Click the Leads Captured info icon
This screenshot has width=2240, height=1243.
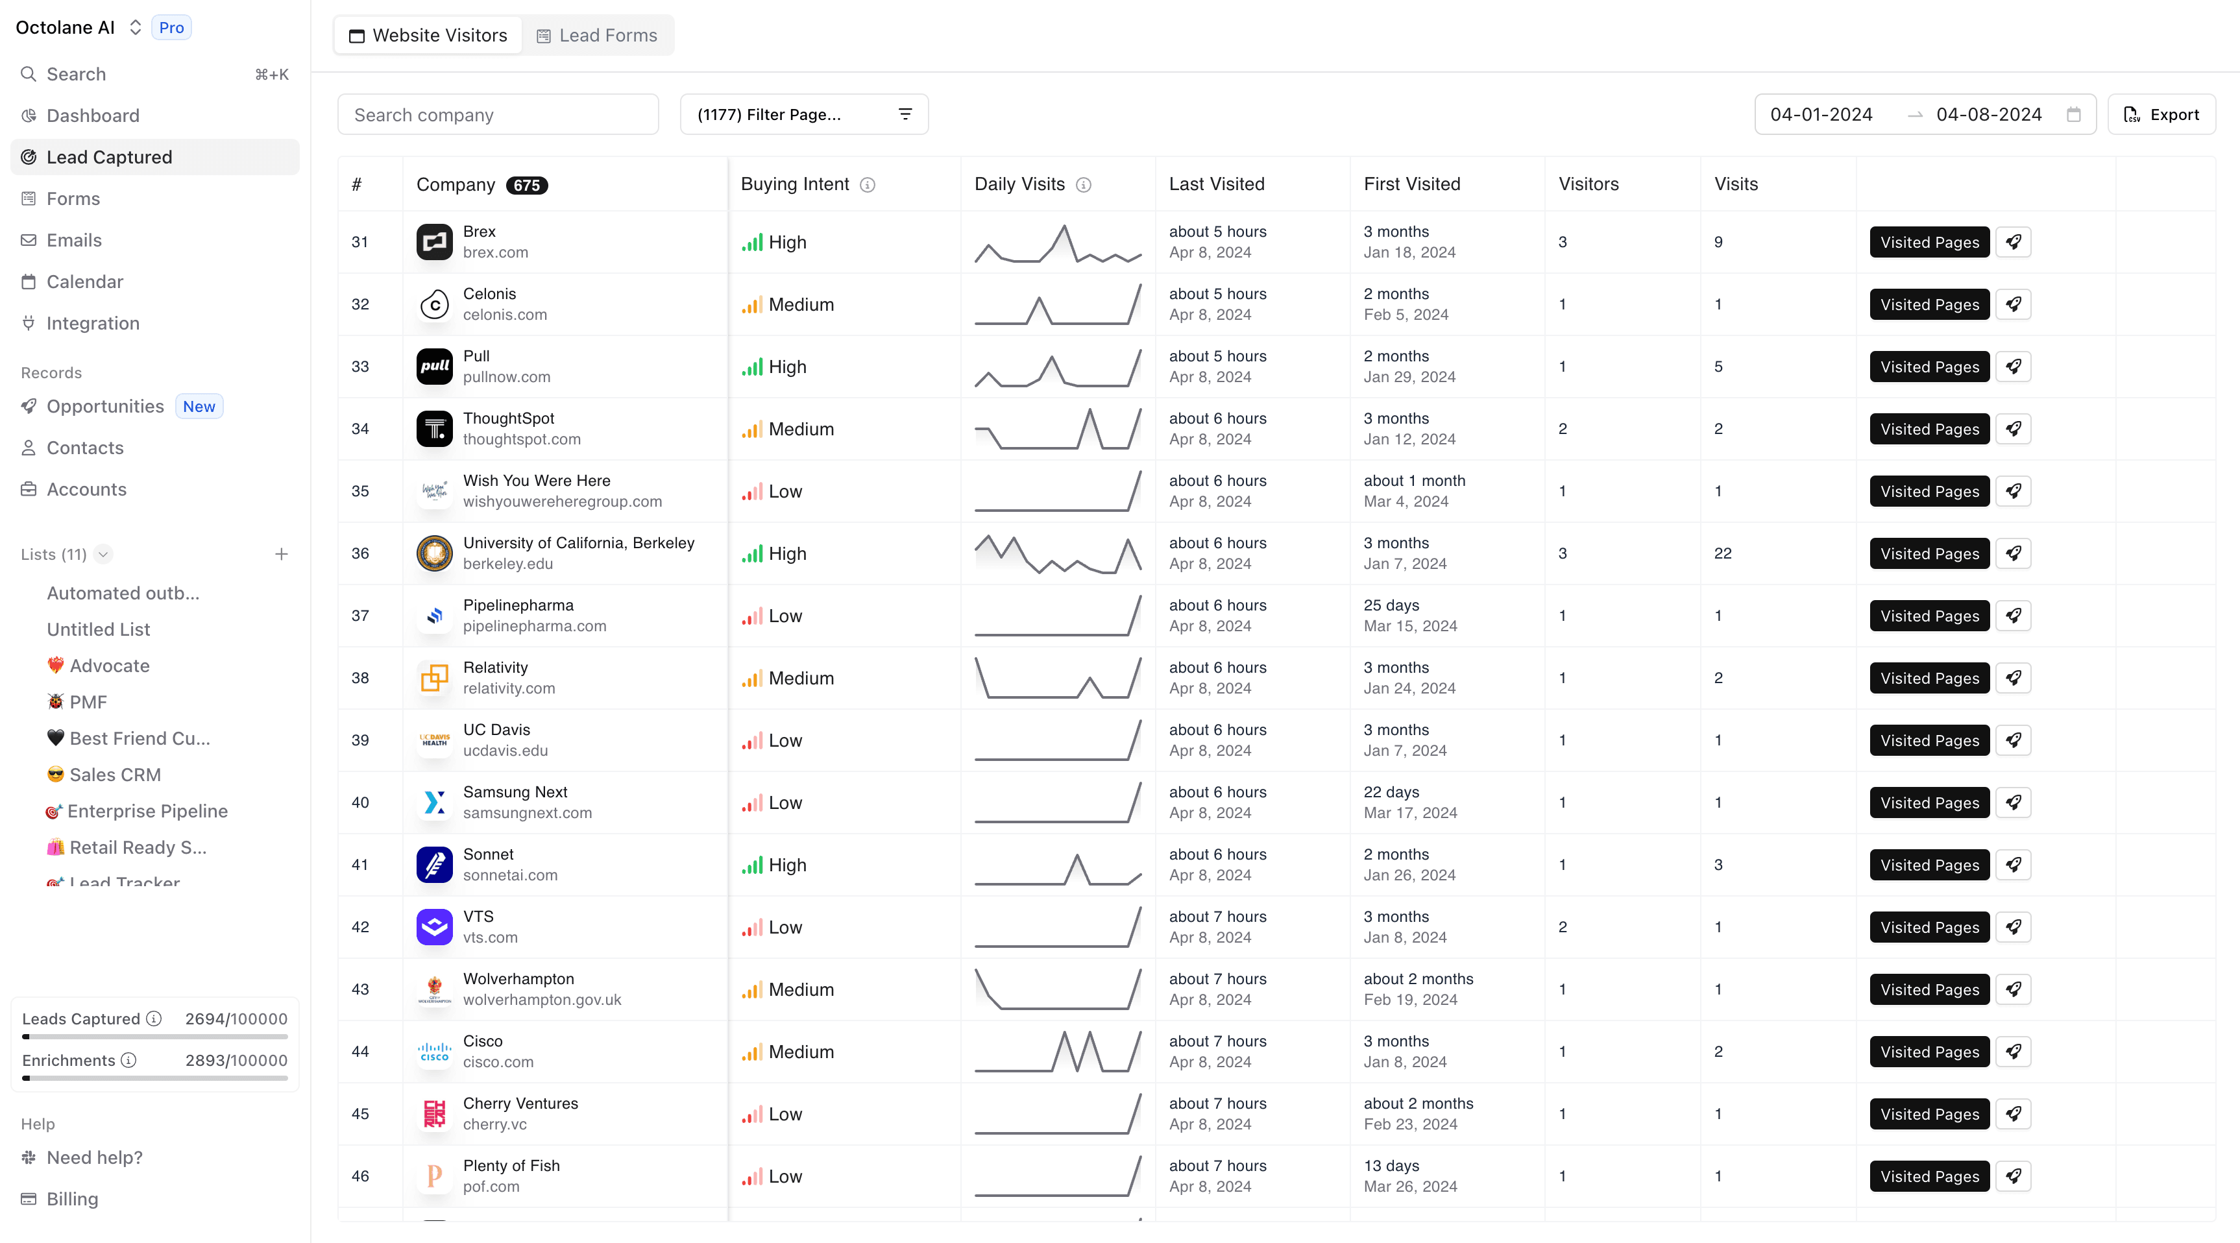pyautogui.click(x=154, y=1019)
